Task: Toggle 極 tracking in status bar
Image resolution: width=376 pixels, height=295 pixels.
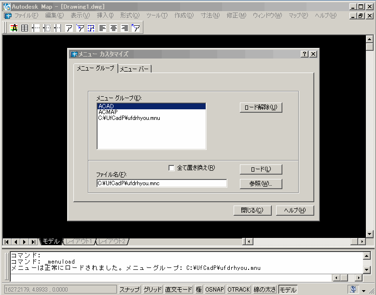Action: click(199, 290)
